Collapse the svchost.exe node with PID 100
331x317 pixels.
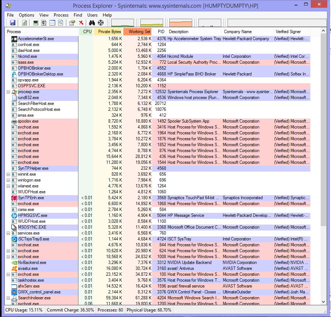pyautogui.click(x=8, y=275)
